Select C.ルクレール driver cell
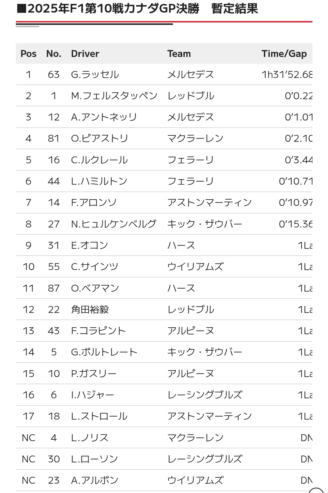Screen dimensions: 328x493 pos(99,160)
